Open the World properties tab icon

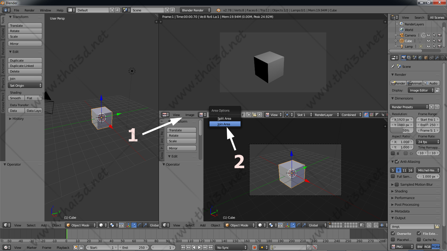[420, 58]
